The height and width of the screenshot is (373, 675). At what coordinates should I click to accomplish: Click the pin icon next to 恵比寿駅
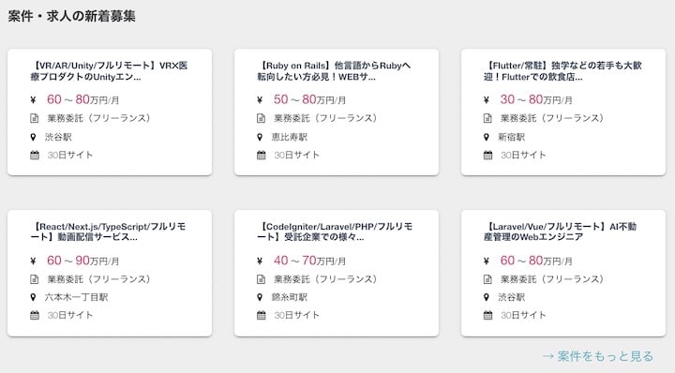pos(260,137)
